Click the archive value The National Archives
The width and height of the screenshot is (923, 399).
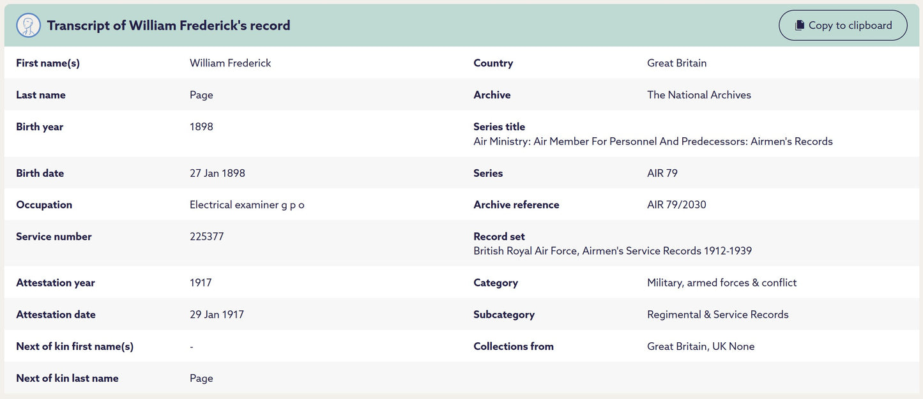click(699, 95)
